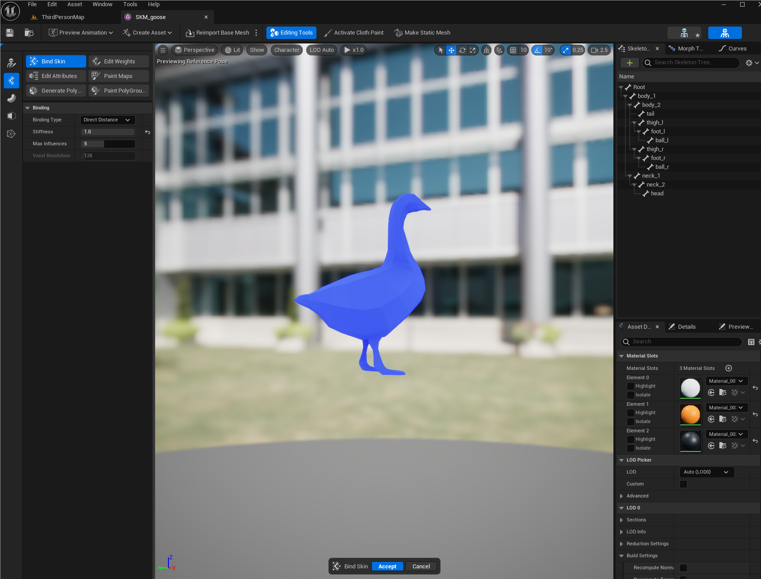
Task: Open the Tools menu
Action: [x=130, y=4]
